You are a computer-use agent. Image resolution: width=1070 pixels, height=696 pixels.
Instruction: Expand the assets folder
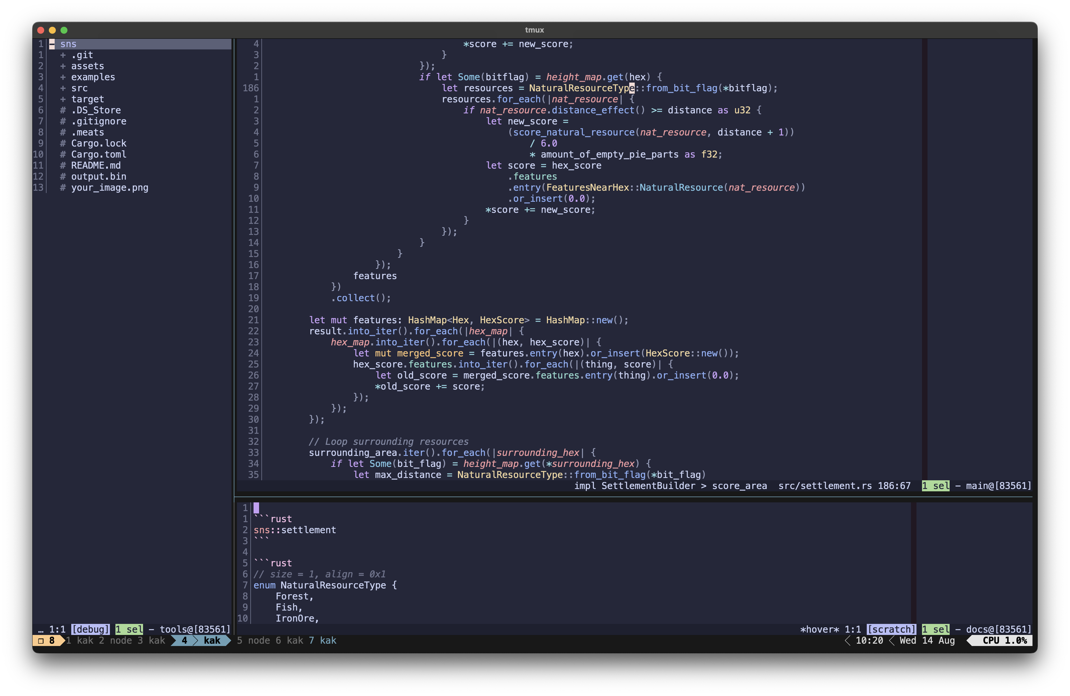(x=63, y=66)
